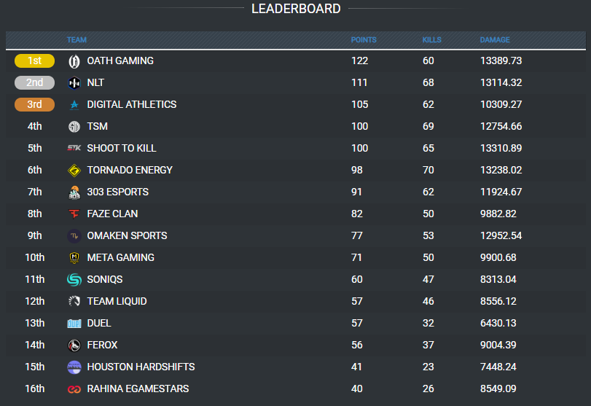Image resolution: width=591 pixels, height=406 pixels.
Task: Sort by the POINTS column header
Action: pyautogui.click(x=364, y=40)
